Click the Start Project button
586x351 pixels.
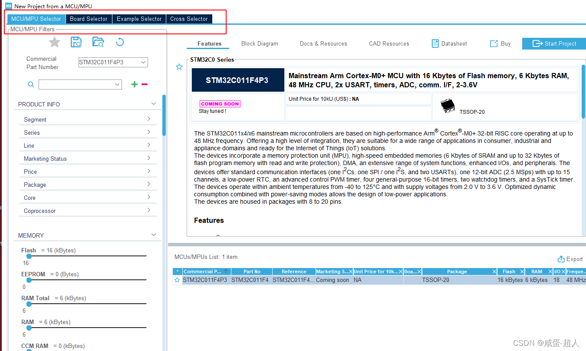(x=554, y=43)
